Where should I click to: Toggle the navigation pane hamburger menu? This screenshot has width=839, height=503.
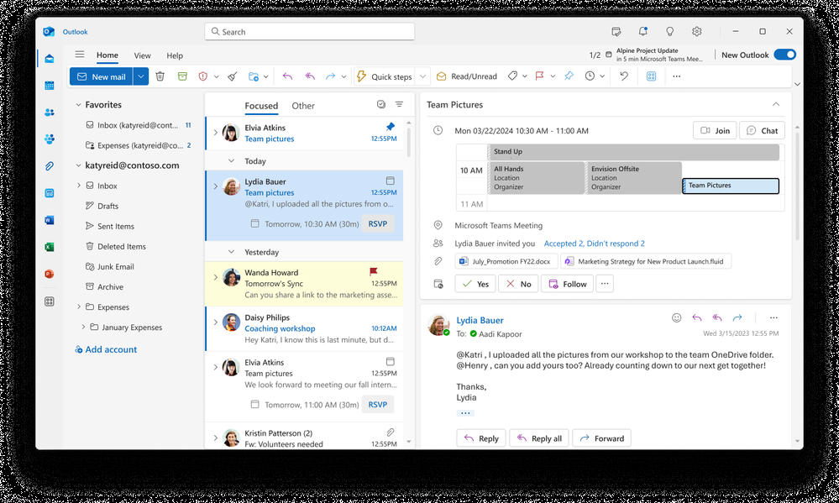(x=80, y=55)
